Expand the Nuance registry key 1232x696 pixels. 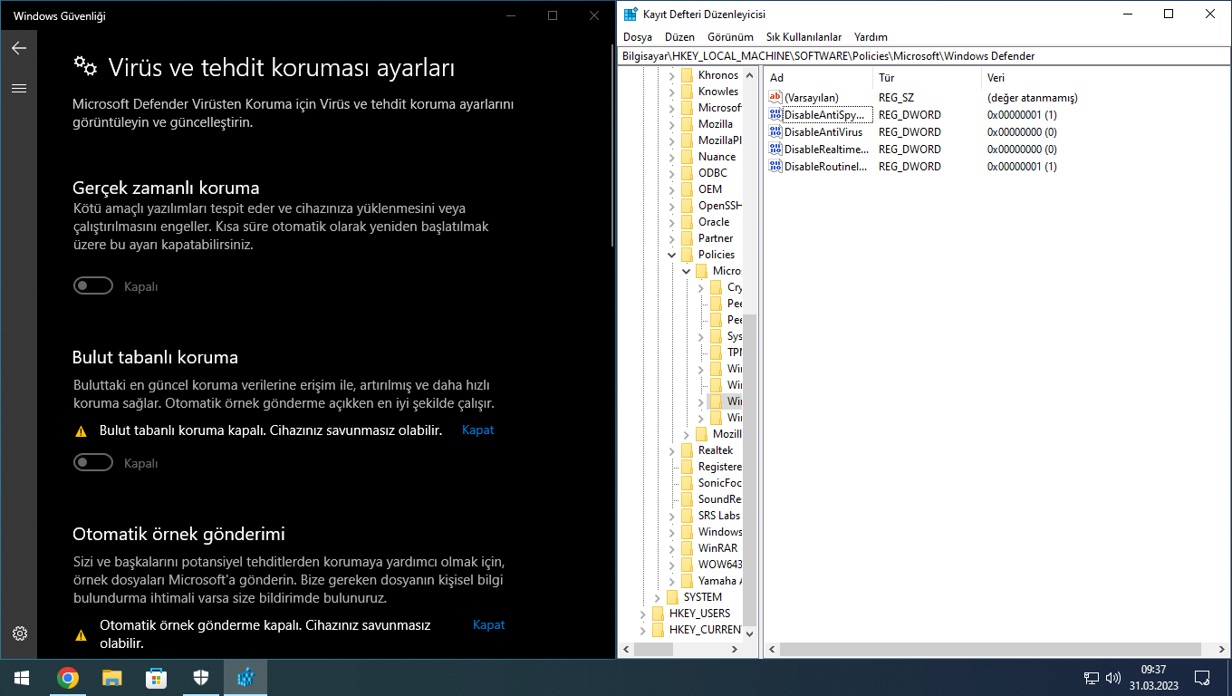(x=671, y=157)
